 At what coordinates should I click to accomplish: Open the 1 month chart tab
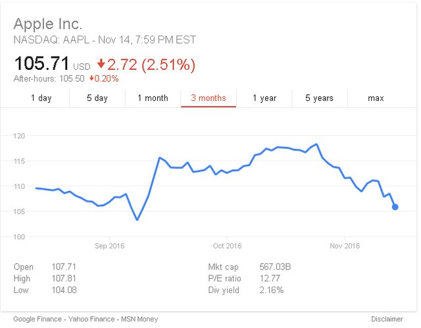coord(153,98)
